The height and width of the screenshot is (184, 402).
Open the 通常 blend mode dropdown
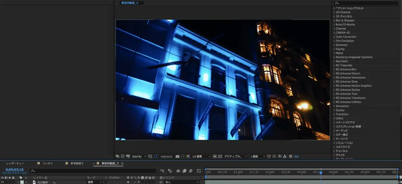click(x=94, y=182)
